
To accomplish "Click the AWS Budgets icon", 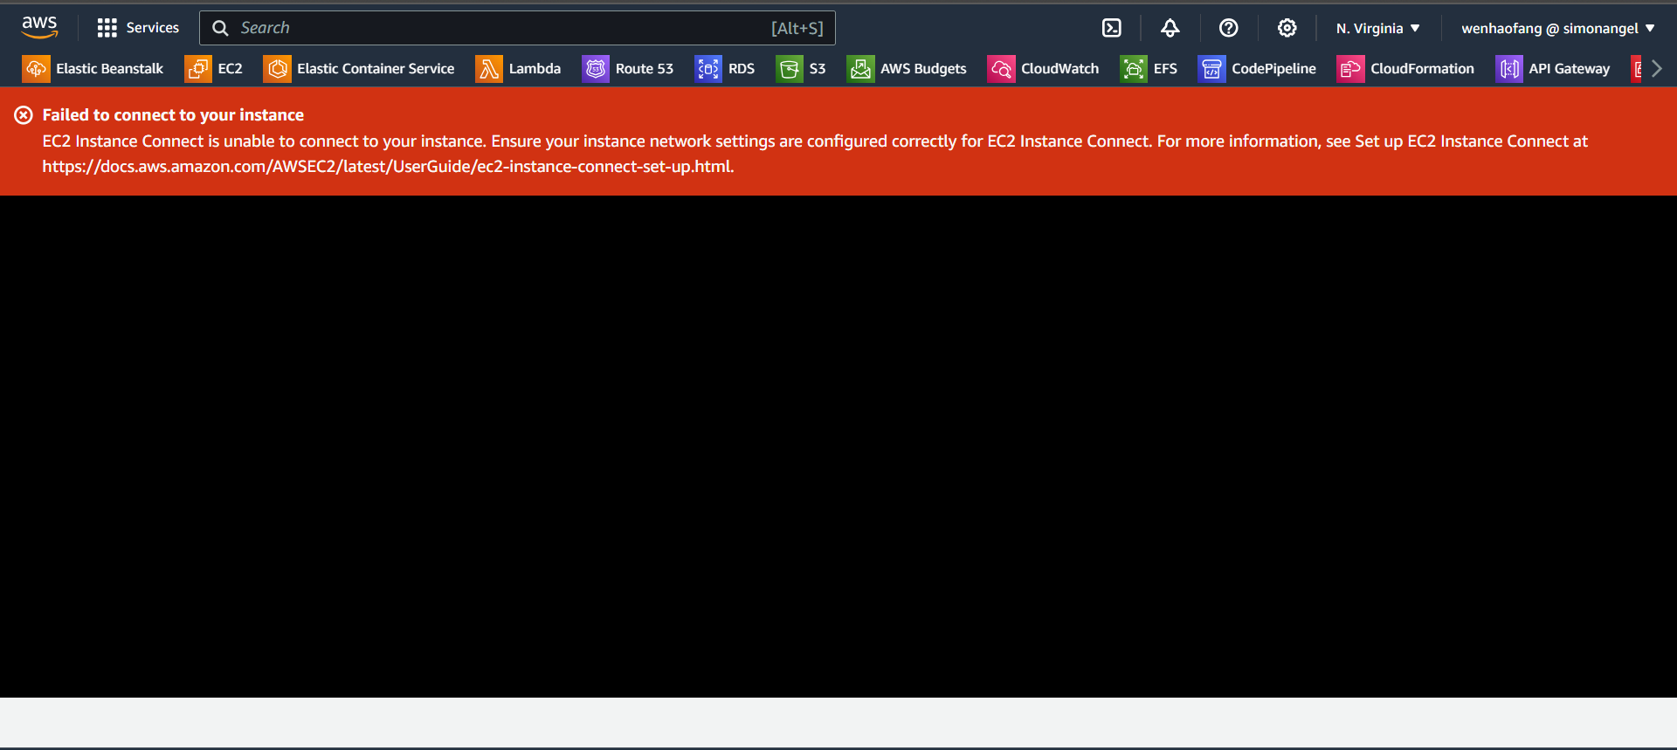I will (860, 68).
